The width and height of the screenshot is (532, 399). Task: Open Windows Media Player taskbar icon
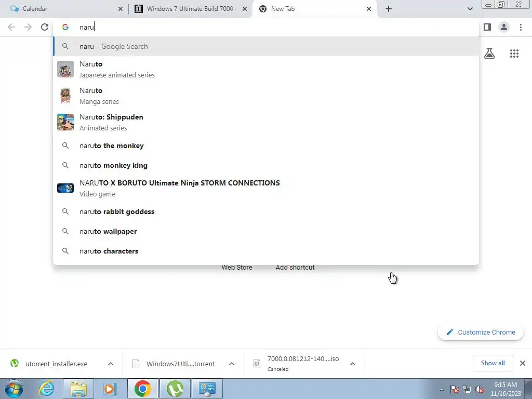110,389
